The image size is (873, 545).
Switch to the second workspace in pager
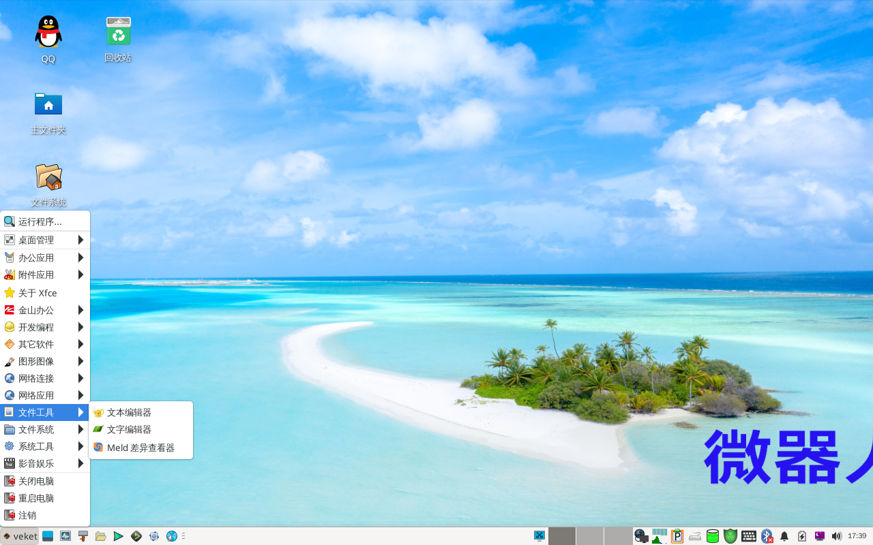590,536
